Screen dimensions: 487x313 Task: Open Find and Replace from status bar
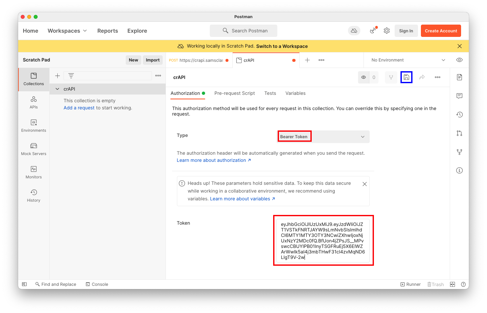[56, 284]
